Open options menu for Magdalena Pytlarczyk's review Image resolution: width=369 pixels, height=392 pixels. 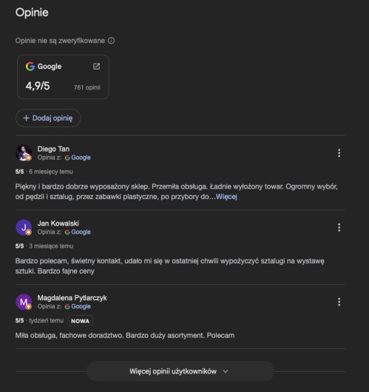pos(339,302)
